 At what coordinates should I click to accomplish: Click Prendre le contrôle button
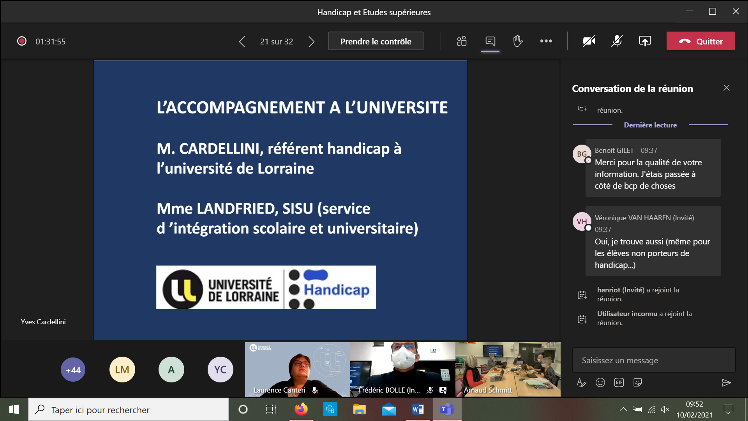pos(376,41)
